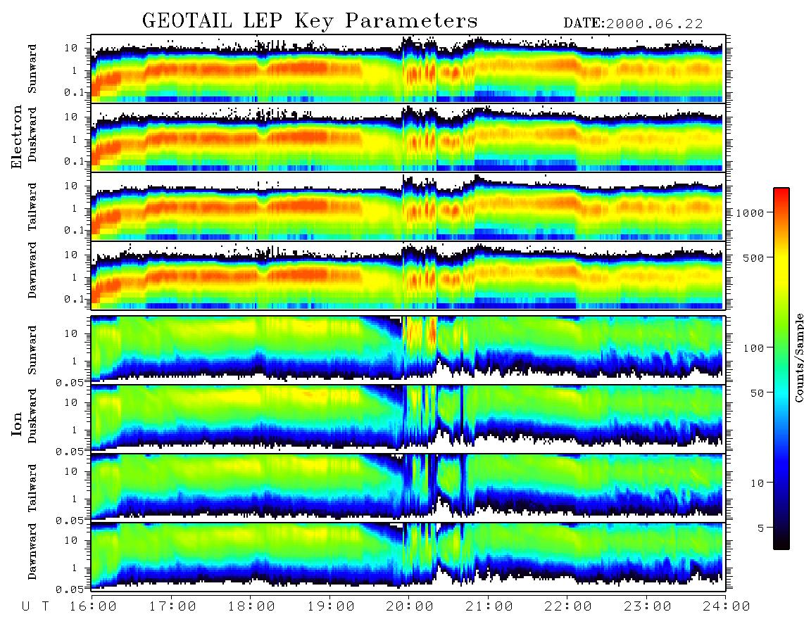Click the "Ion" group label
Screen dimensions: 804x619
pos(17,423)
